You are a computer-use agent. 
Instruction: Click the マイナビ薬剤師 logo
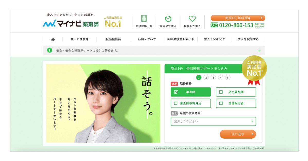tap(71, 23)
